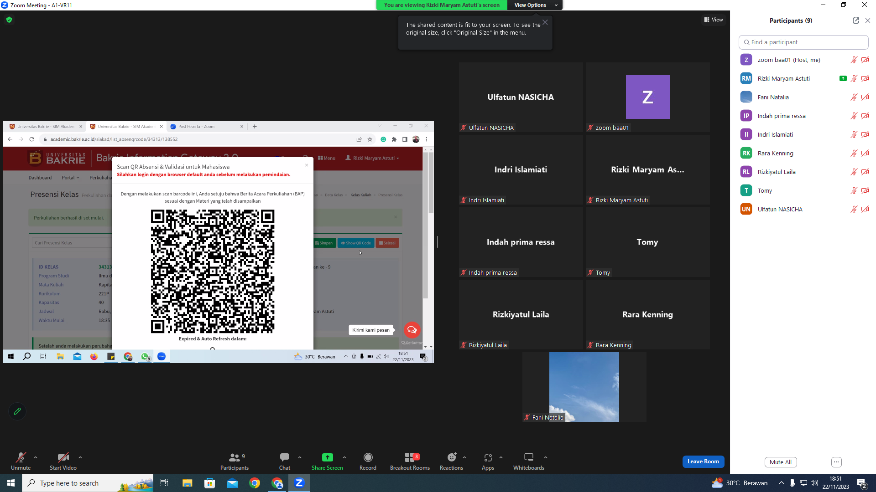Expand Whiteboards options arrow
876x492 pixels.
click(546, 457)
